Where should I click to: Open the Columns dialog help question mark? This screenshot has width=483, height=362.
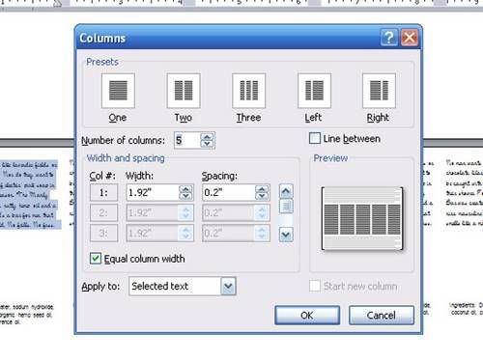389,38
